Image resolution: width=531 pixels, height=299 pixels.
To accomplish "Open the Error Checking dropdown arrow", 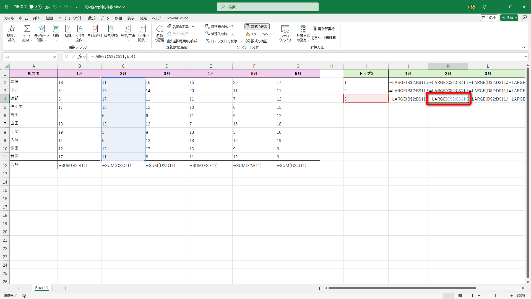I will point(272,34).
